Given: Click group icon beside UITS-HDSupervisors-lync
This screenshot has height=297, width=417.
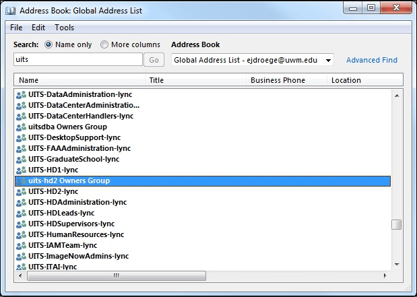Looking at the screenshot, I should point(21,224).
